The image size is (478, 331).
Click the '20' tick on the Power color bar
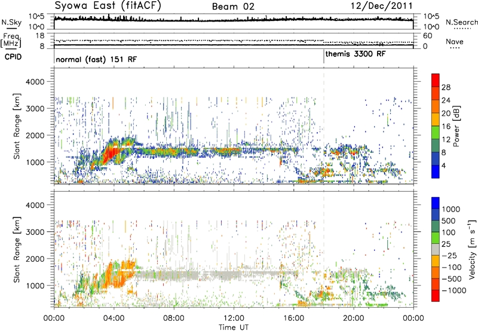click(446, 114)
